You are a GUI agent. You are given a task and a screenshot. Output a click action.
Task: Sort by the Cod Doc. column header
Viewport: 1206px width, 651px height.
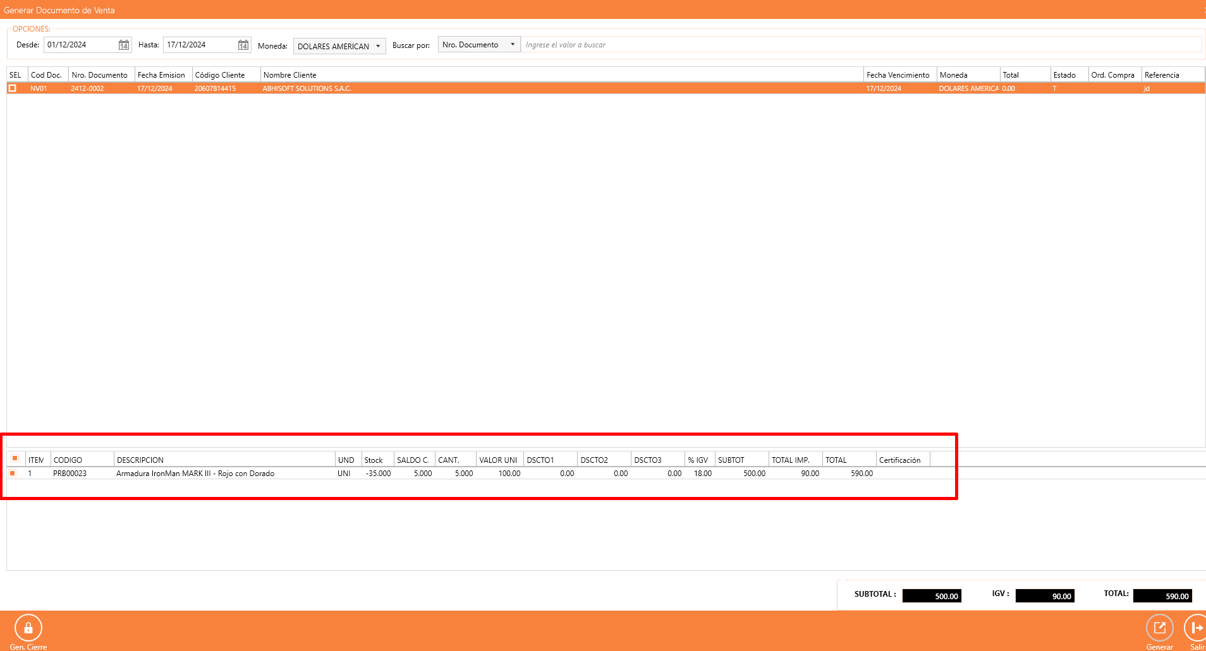pos(48,75)
